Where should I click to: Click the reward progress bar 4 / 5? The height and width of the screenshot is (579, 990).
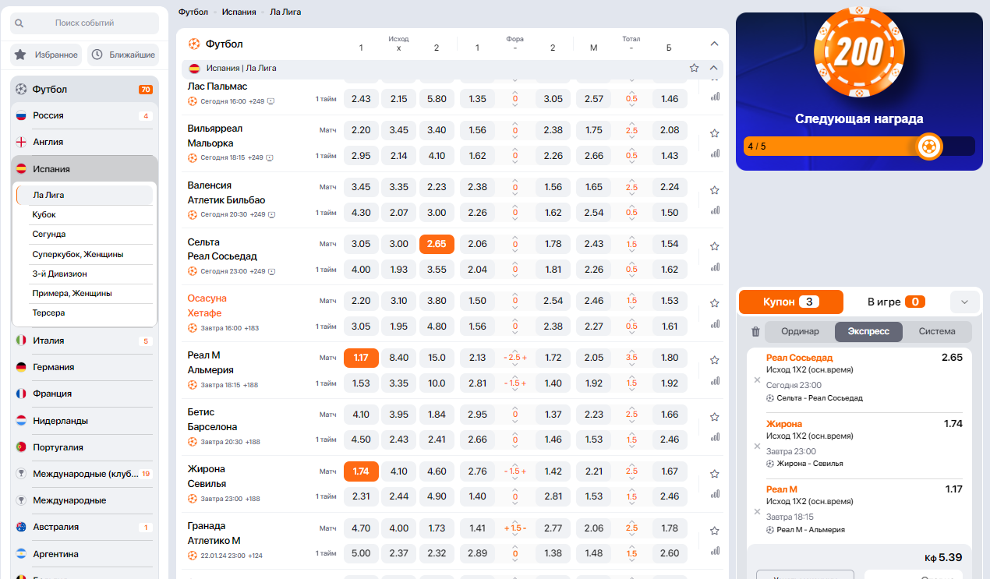(x=859, y=146)
